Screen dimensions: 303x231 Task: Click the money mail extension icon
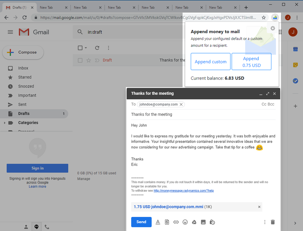(275, 17)
